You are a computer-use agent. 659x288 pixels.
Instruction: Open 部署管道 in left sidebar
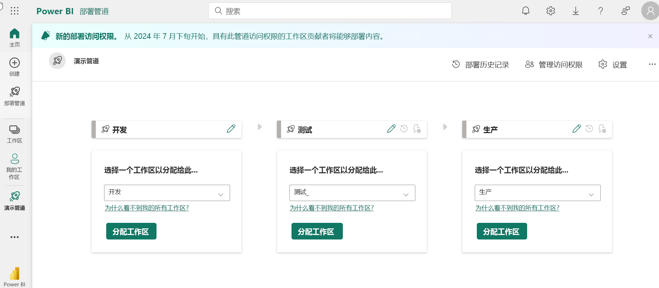pyautogui.click(x=15, y=96)
